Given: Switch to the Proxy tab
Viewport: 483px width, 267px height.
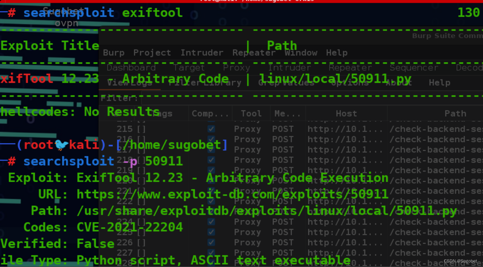Looking at the screenshot, I should (237, 68).
